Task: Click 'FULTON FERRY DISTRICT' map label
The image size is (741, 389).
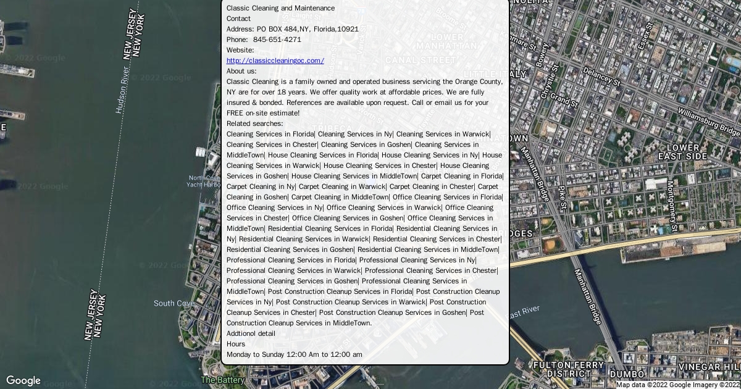Action: click(568, 369)
